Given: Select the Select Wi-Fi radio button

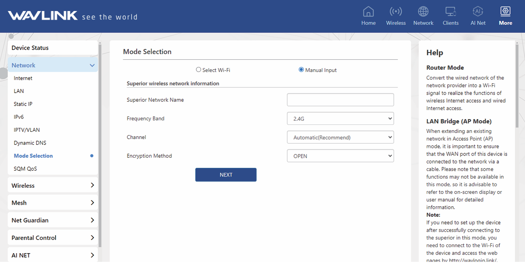Looking at the screenshot, I should point(198,70).
